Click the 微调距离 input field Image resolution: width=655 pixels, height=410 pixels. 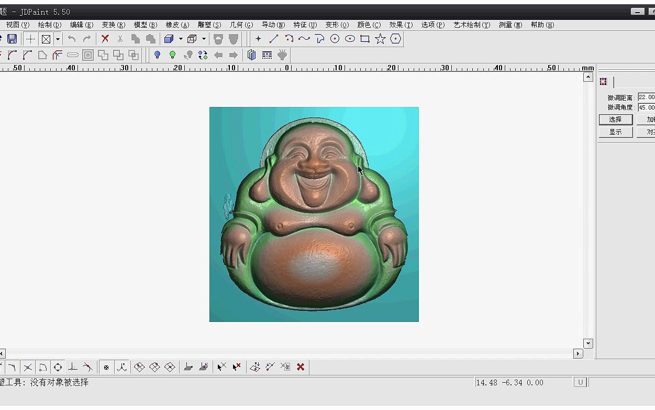[647, 97]
